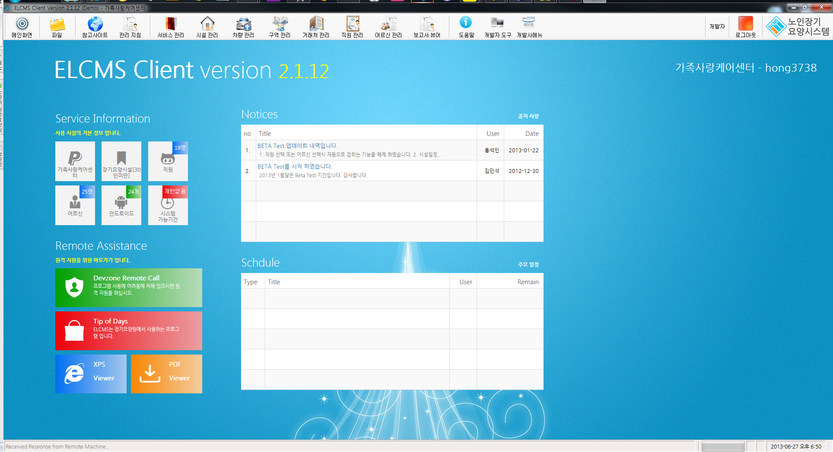
Task: Launch the XPS Viewer
Action: (91, 374)
